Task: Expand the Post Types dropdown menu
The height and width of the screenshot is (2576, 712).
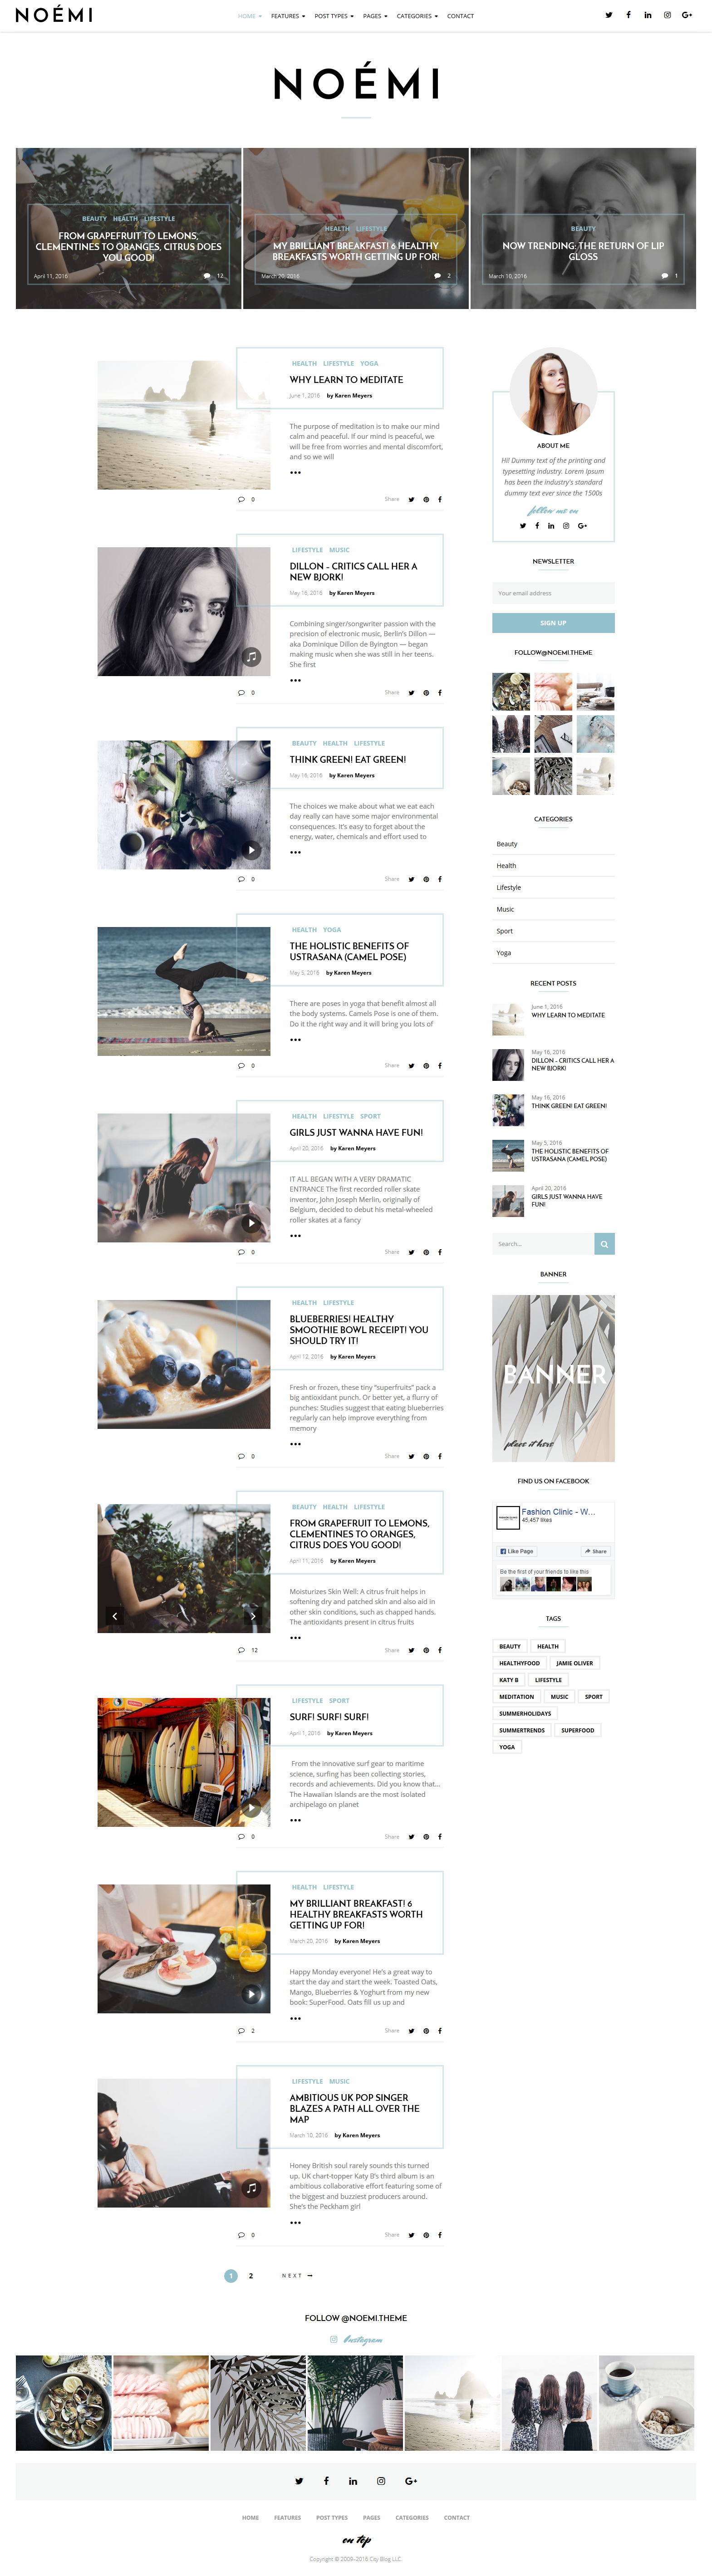Action: click(333, 16)
